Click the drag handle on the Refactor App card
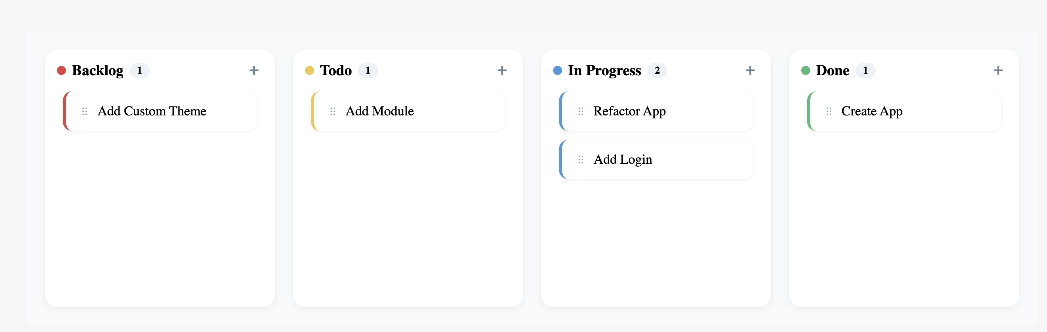The width and height of the screenshot is (1047, 332). point(581,111)
